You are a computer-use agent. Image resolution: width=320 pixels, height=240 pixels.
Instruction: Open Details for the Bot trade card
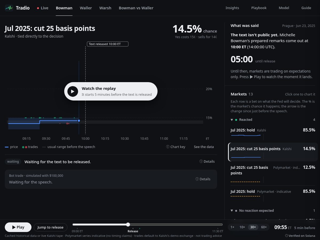click(x=203, y=179)
